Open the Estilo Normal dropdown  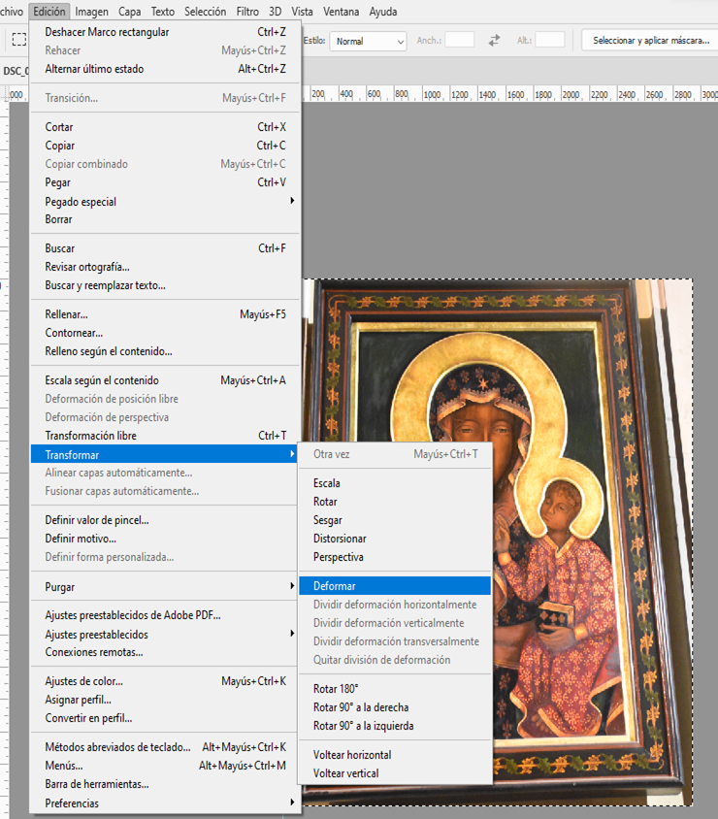368,42
